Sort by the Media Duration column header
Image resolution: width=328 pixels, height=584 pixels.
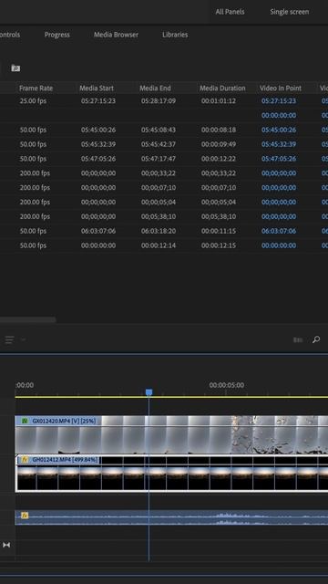point(222,89)
